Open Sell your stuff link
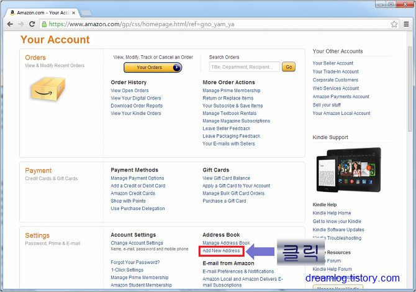This screenshot has height=292, width=416. point(327,105)
